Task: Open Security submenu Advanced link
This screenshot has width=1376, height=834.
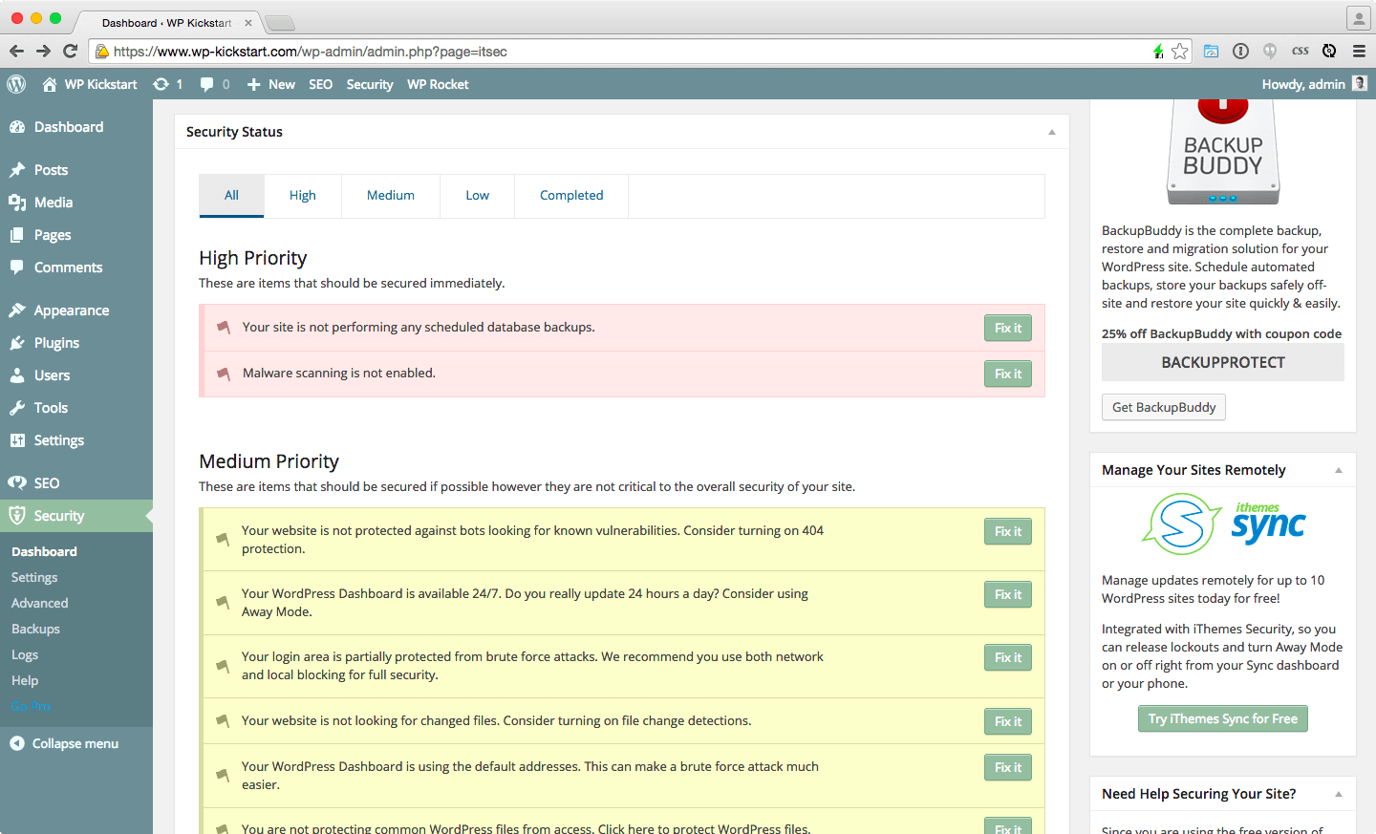Action: coord(40,603)
